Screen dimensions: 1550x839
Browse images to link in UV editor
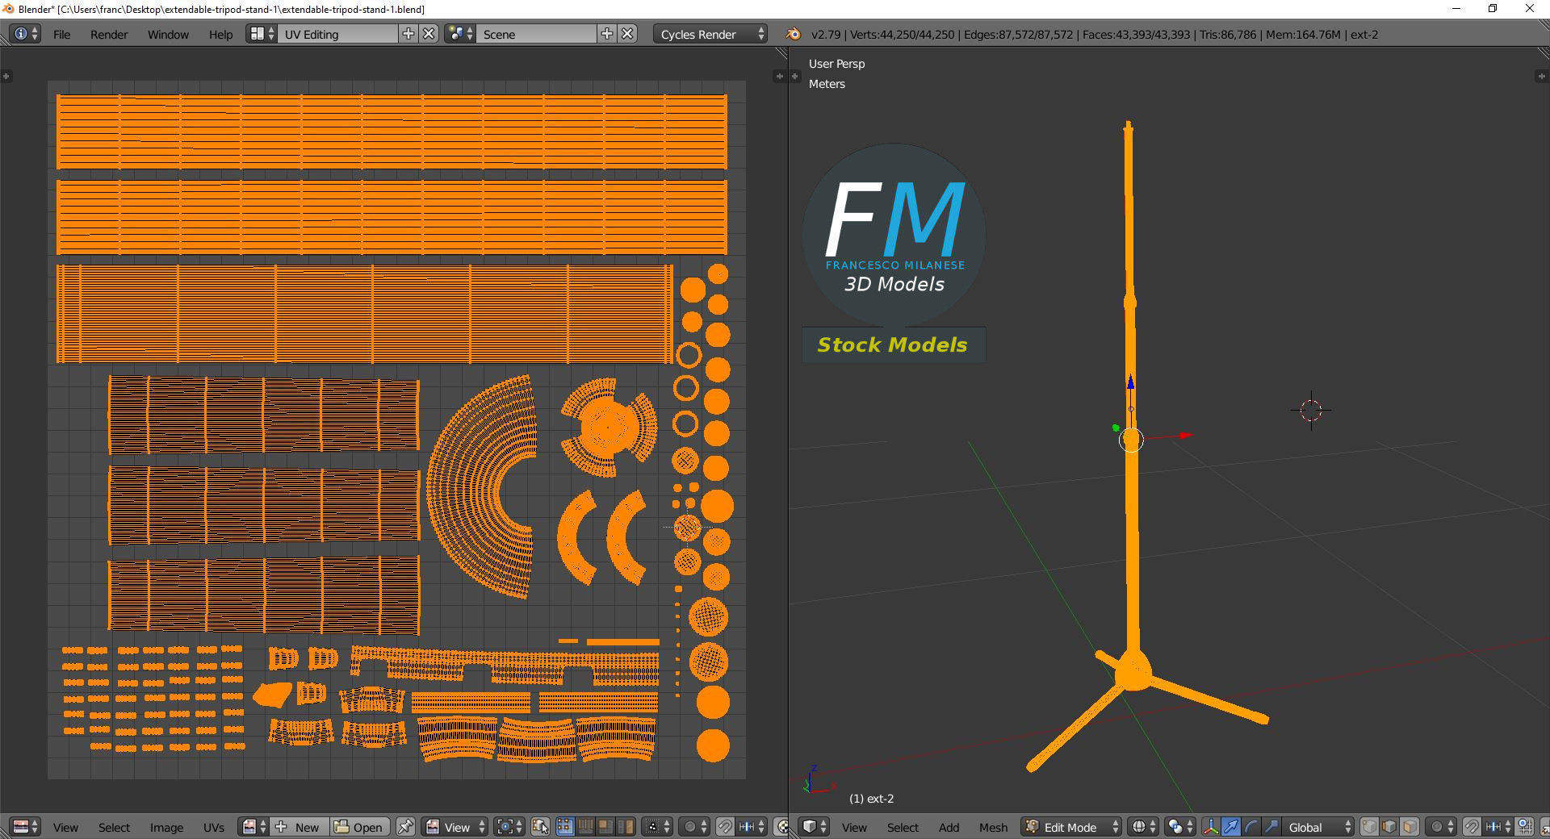click(x=254, y=827)
